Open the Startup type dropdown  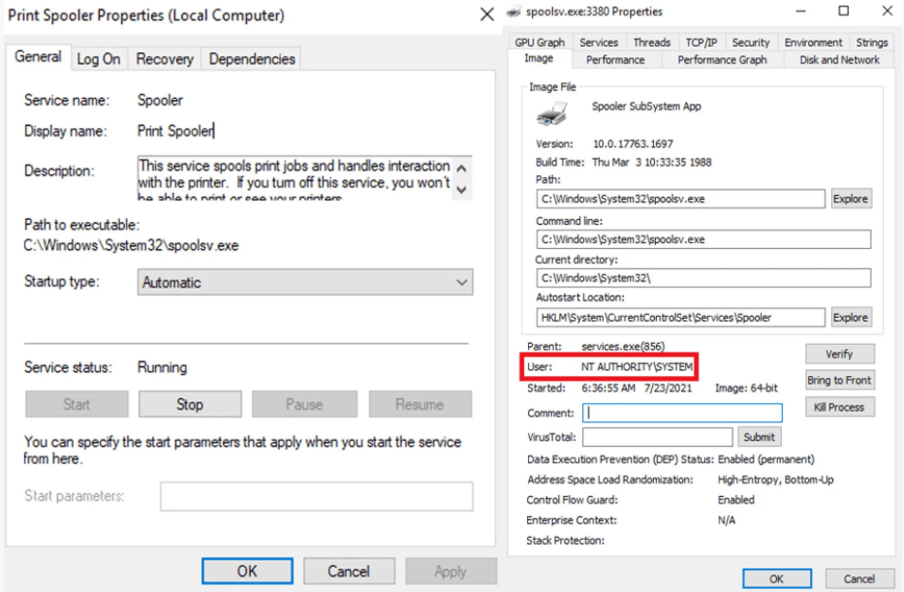[x=305, y=283]
